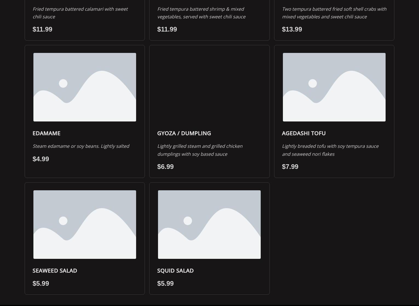Click the Seaweed Salad $5.99 price
Viewport: 419px width, 306px height.
(41, 284)
